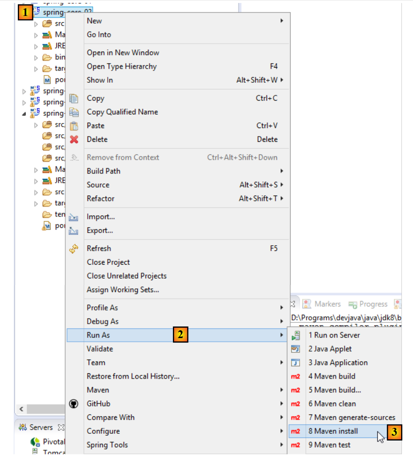This screenshot has height=465, width=413.
Task: Click the red Delete X icon
Action: (x=74, y=140)
